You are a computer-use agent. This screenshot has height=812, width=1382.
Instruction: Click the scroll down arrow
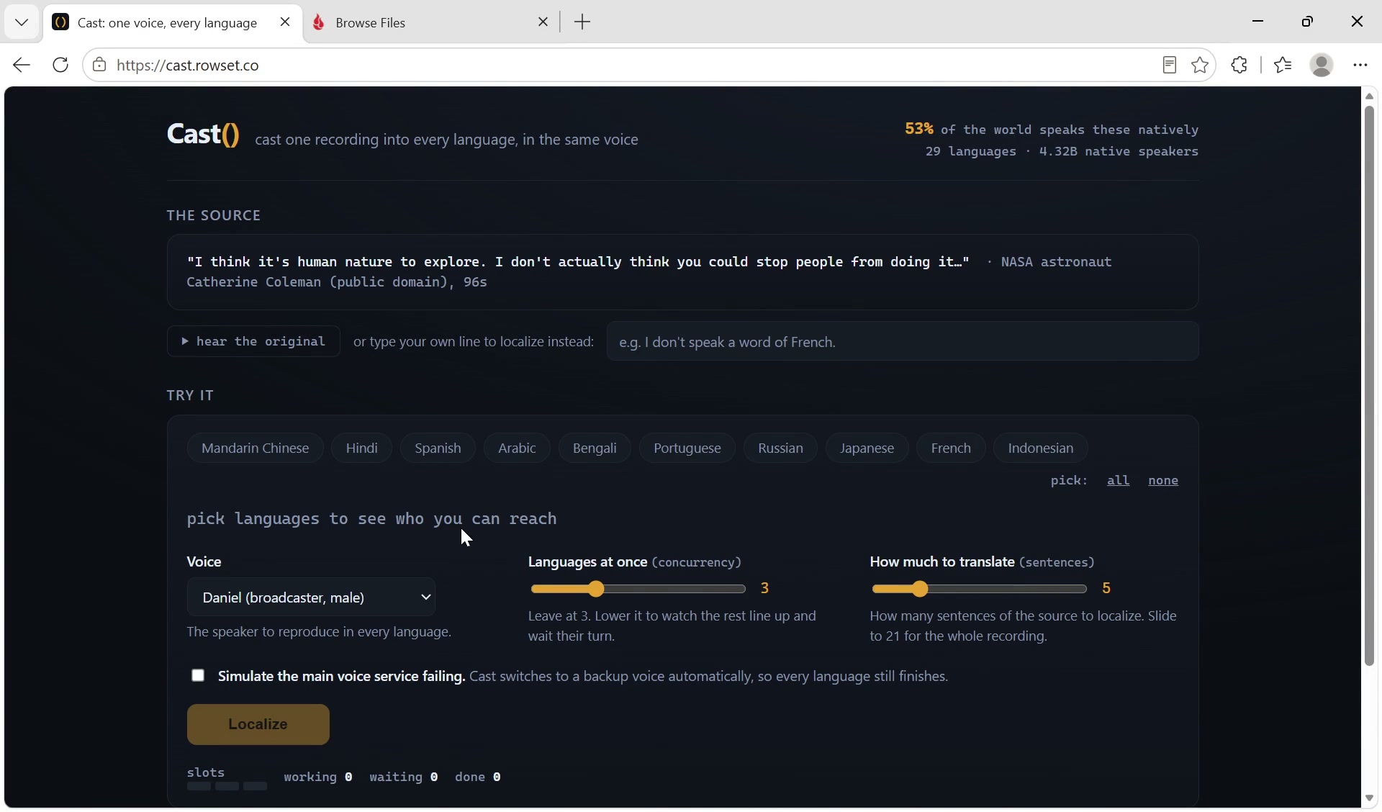[1370, 799]
